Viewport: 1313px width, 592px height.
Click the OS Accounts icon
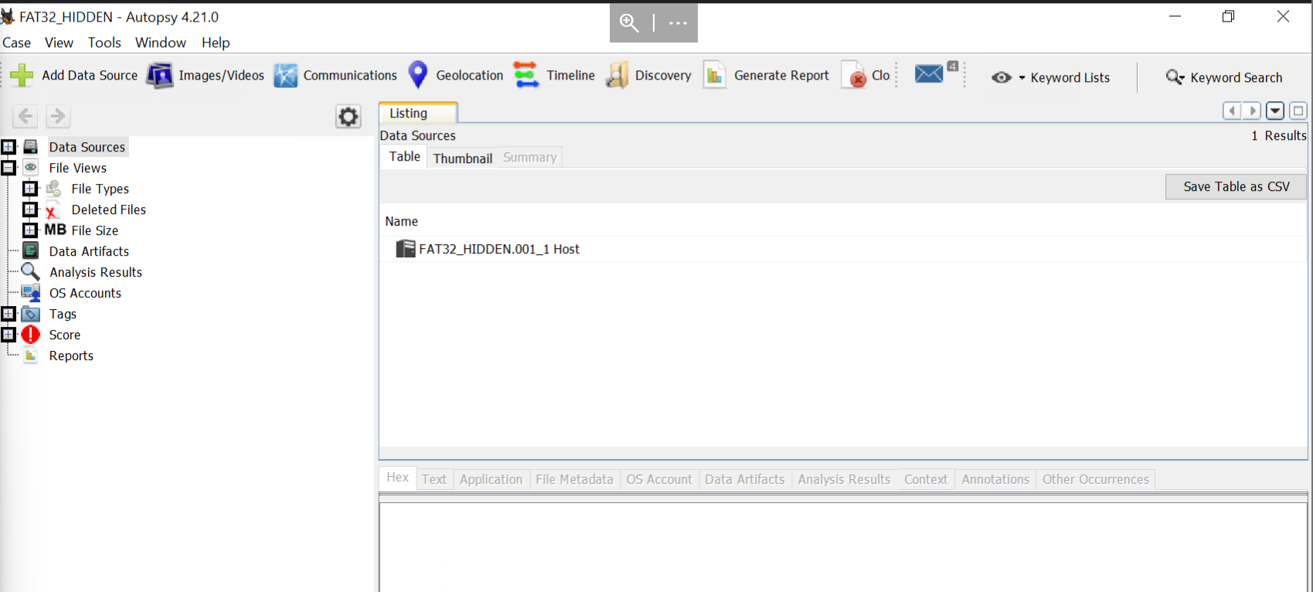point(31,293)
